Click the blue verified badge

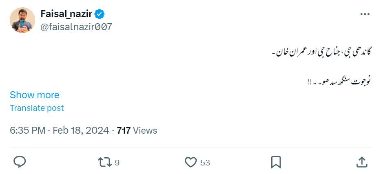(100, 14)
